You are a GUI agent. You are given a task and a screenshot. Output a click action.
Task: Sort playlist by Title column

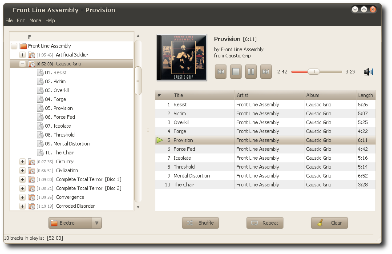(x=203, y=95)
